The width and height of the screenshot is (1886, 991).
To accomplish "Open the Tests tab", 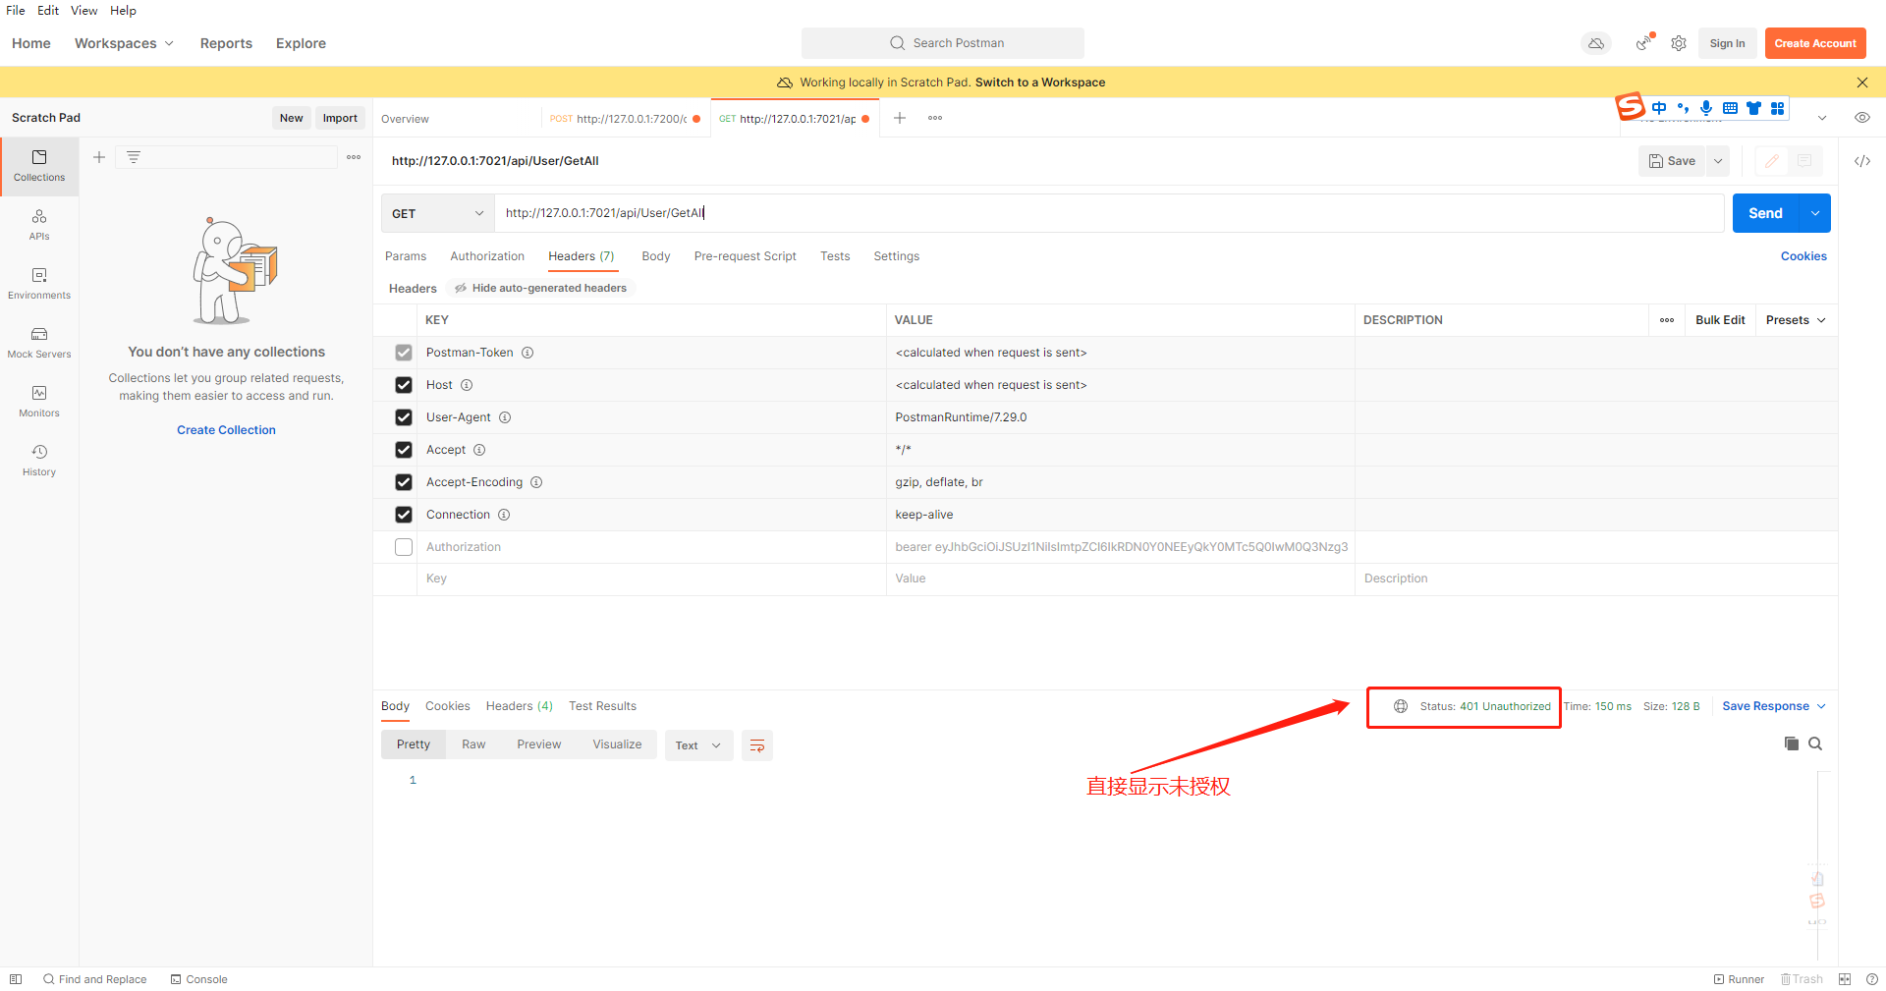I will tap(835, 256).
